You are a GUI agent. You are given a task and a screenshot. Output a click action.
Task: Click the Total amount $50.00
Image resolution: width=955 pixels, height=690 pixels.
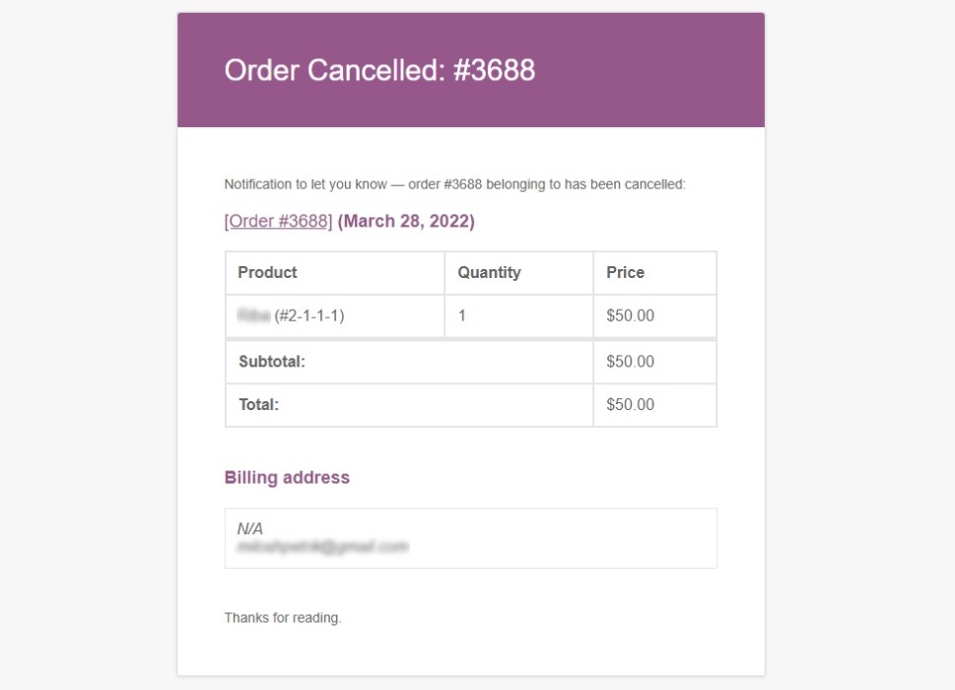(630, 405)
